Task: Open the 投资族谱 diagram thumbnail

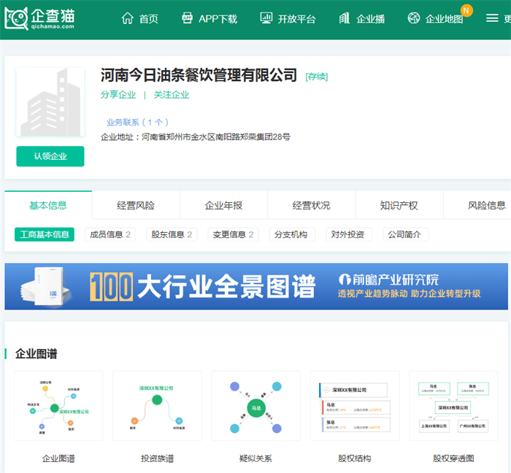Action: pyautogui.click(x=157, y=406)
